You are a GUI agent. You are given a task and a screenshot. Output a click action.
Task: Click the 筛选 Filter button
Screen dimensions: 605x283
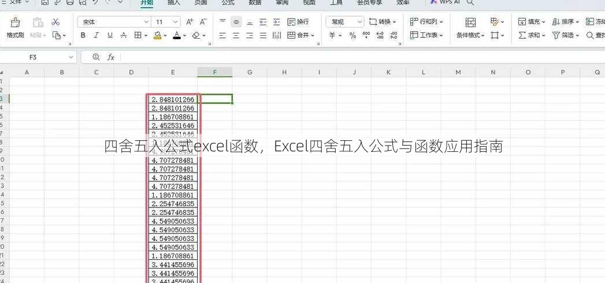pos(566,35)
